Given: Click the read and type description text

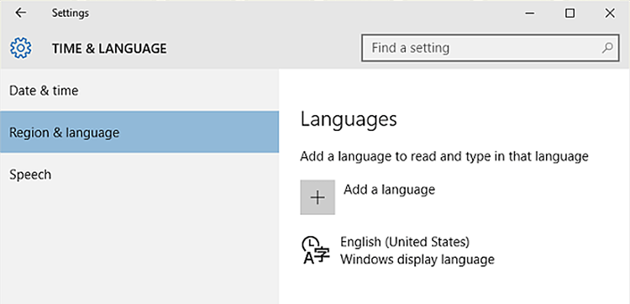Looking at the screenshot, I should pyautogui.click(x=444, y=156).
